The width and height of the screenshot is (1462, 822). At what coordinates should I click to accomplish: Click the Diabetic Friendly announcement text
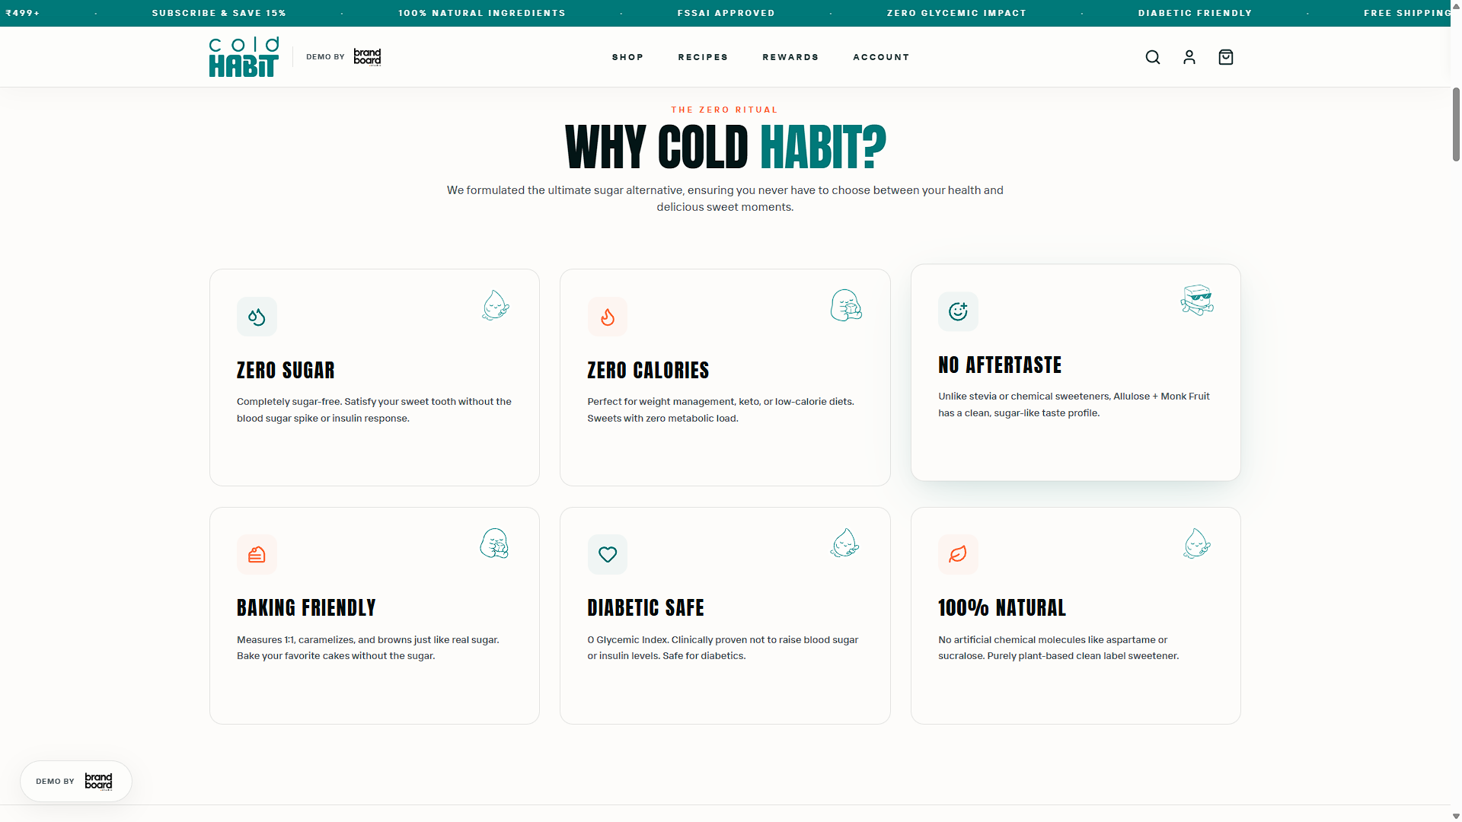(x=1195, y=13)
